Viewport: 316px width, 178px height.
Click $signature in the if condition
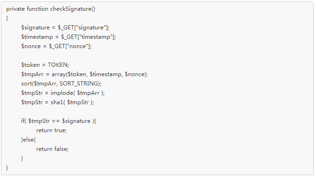point(76,121)
